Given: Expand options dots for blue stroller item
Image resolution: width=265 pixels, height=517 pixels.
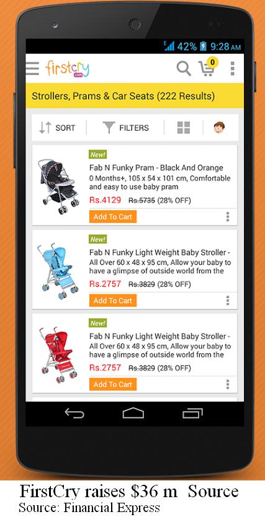Looking at the screenshot, I should tap(228, 301).
